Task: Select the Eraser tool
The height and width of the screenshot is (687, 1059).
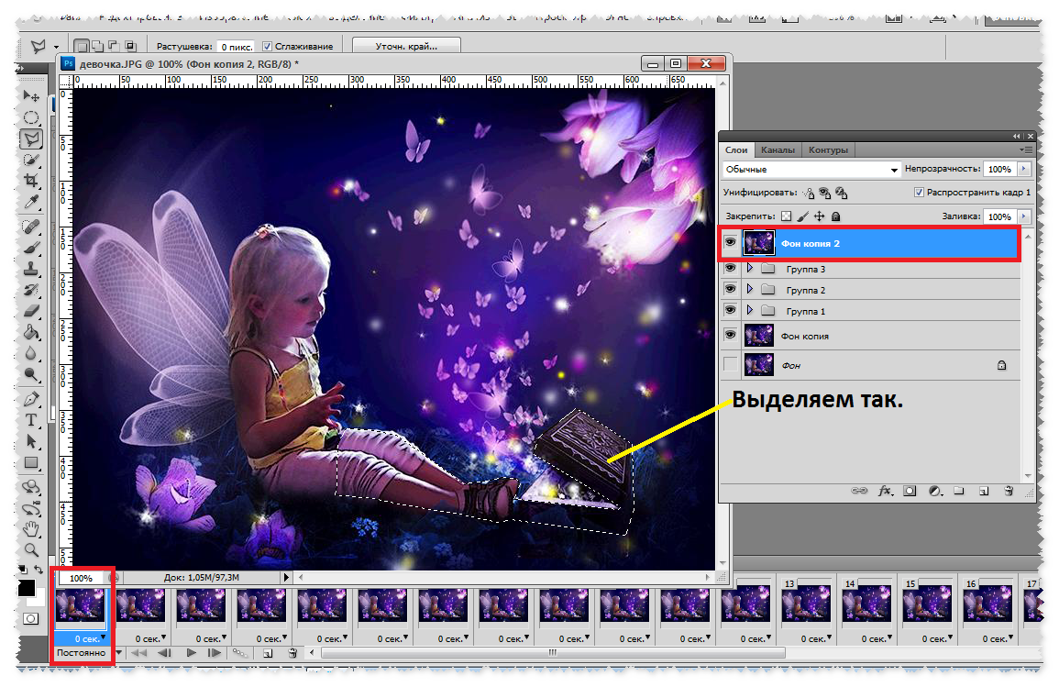Action: click(x=31, y=312)
